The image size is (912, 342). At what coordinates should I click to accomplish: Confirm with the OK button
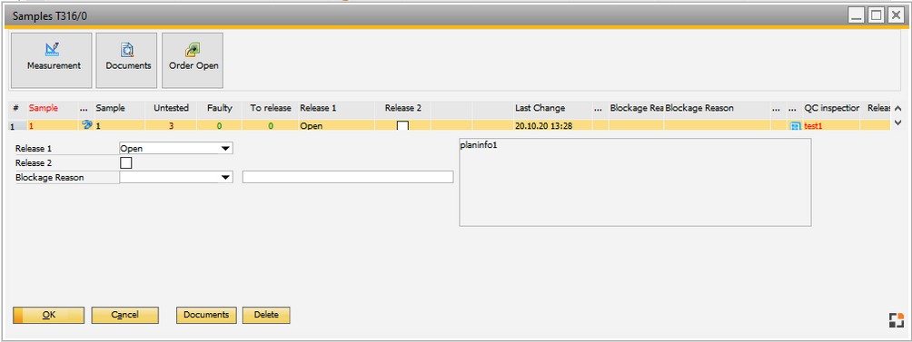pyautogui.click(x=49, y=316)
